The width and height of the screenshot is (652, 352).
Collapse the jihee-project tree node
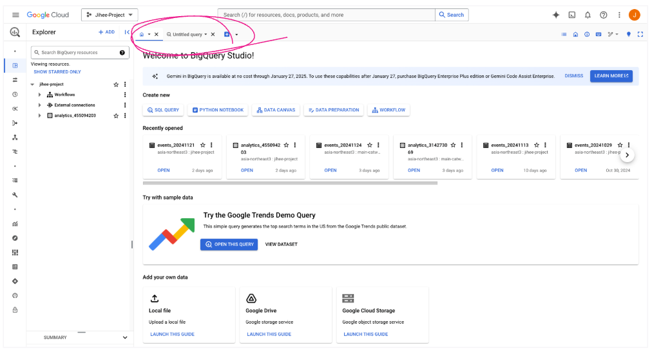(x=32, y=85)
